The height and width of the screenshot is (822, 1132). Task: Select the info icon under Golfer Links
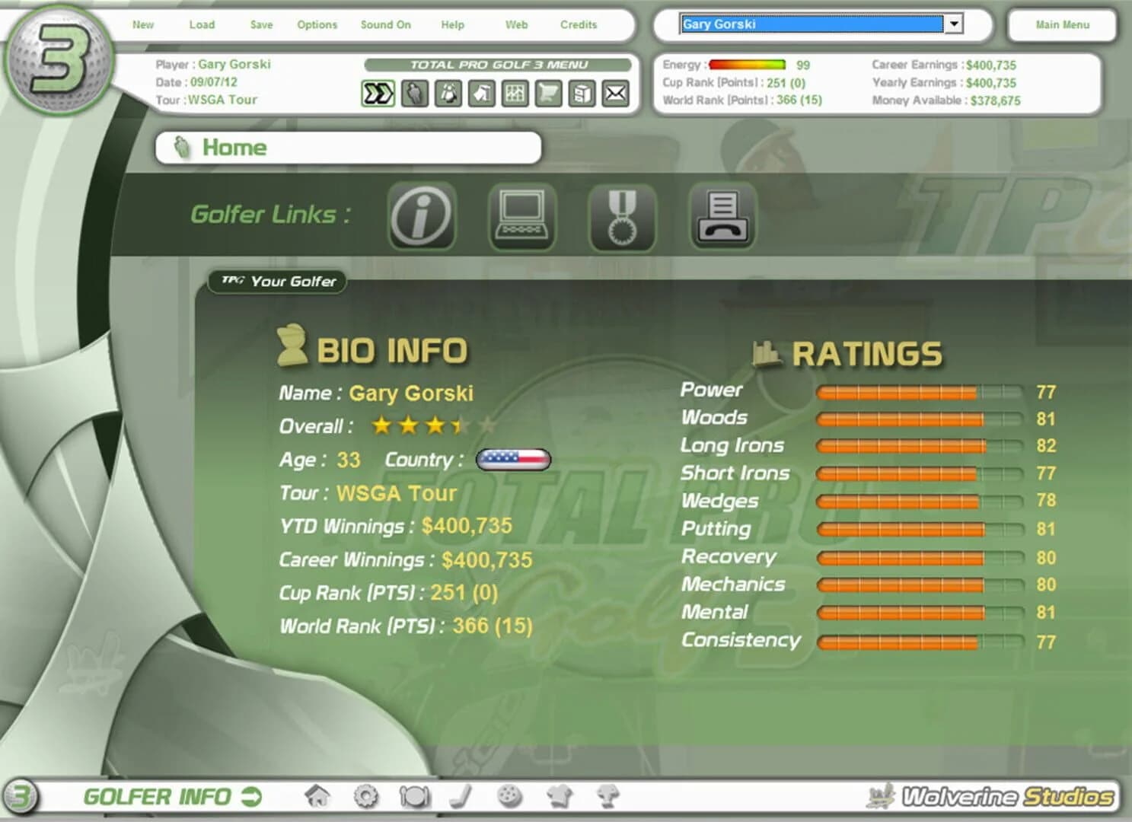[423, 216]
